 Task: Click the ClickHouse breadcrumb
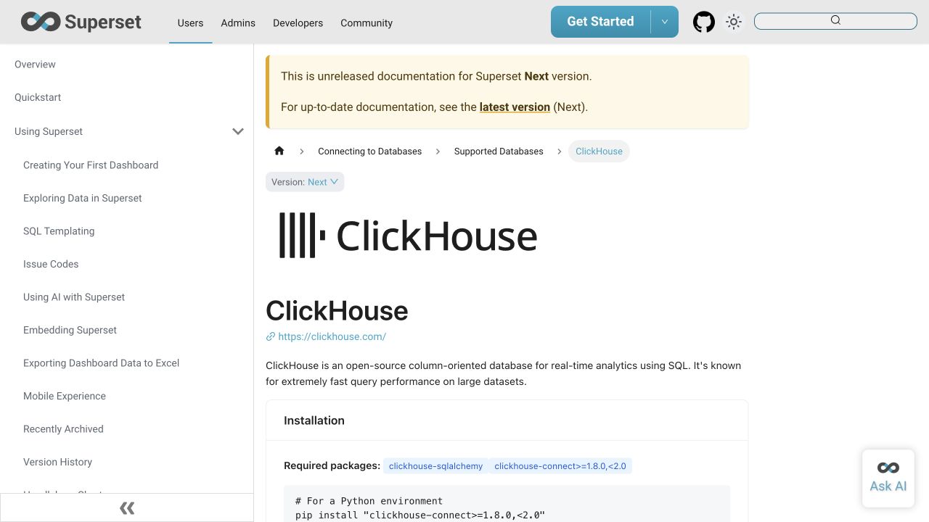click(599, 151)
